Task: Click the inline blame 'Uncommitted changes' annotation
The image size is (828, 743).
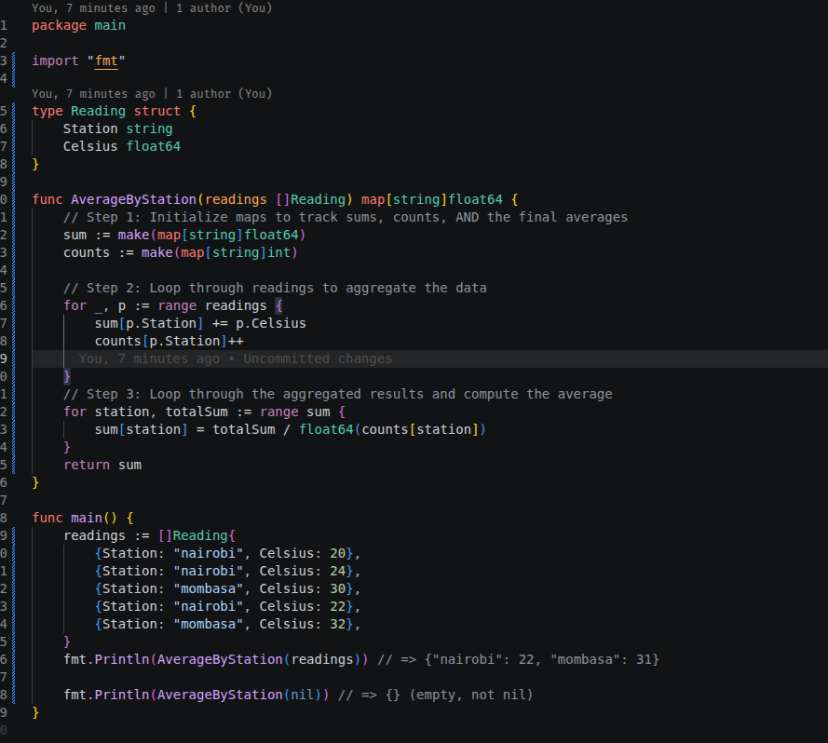Action: pos(318,358)
